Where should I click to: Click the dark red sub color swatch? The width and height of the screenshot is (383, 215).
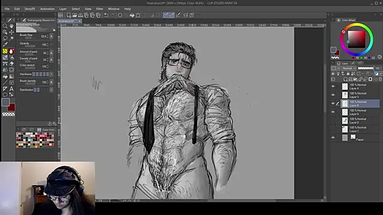click(12, 107)
